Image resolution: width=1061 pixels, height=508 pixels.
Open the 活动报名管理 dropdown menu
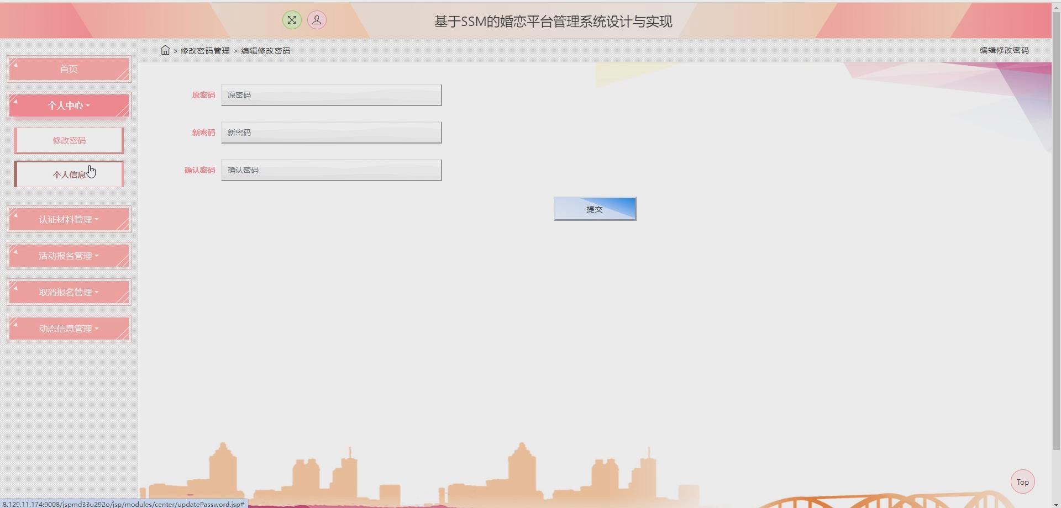click(69, 255)
